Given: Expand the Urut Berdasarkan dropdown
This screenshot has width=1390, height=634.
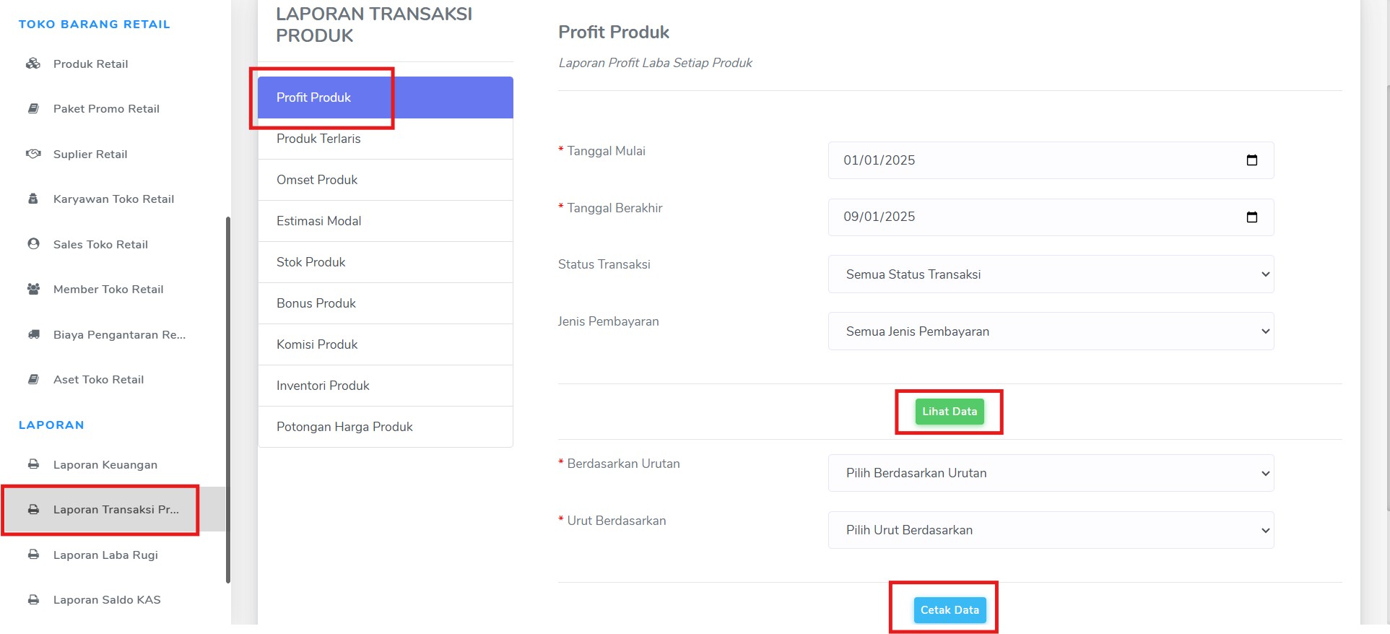Looking at the screenshot, I should click(1051, 530).
